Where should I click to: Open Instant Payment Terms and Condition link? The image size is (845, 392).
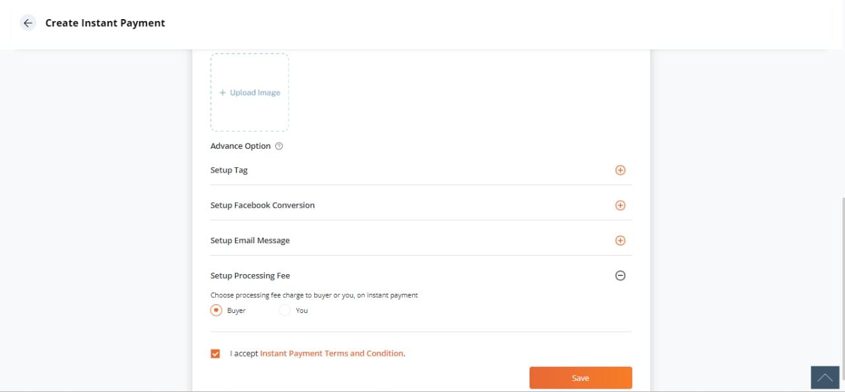331,354
